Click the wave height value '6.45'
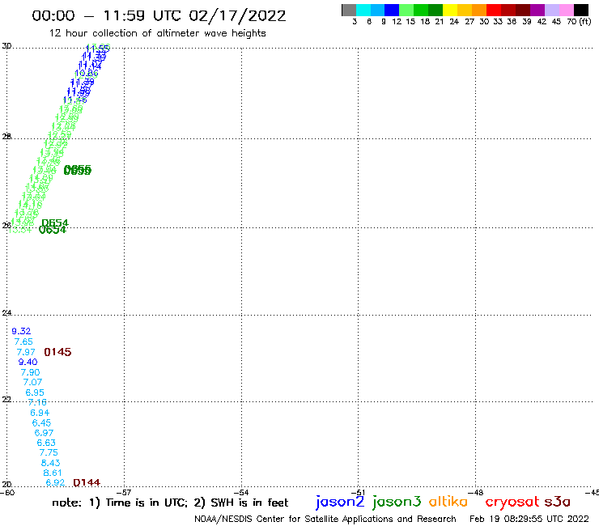This screenshot has width=599, height=526. [x=41, y=423]
